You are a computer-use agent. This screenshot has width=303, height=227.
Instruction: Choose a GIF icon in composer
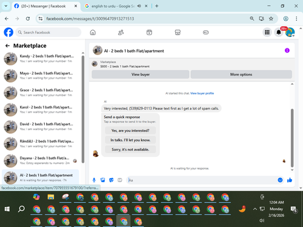120,180
